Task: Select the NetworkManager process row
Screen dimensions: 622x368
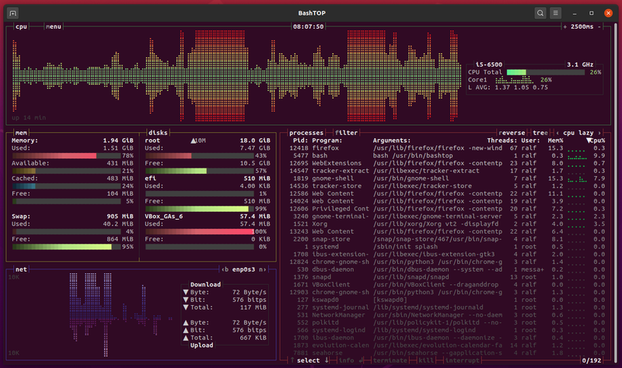Action: pos(447,315)
